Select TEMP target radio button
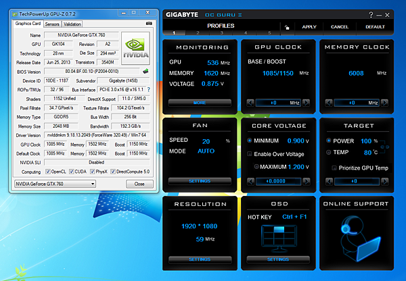Viewport: 406px width, 281px height. (x=329, y=152)
